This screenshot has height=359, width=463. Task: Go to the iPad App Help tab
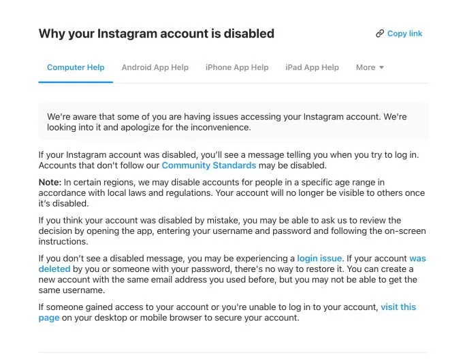point(312,67)
